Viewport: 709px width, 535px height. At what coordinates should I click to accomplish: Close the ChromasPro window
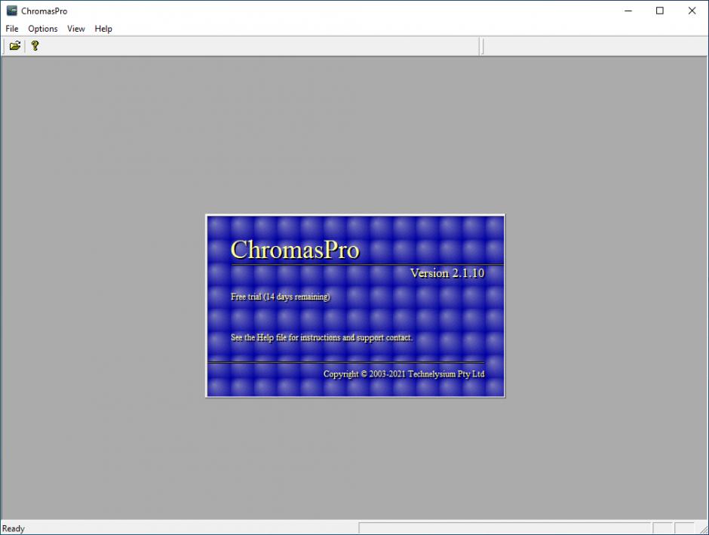[692, 11]
